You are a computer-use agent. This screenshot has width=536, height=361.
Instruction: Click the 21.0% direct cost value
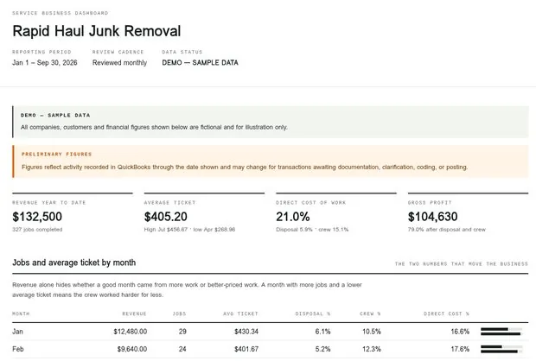click(x=293, y=217)
